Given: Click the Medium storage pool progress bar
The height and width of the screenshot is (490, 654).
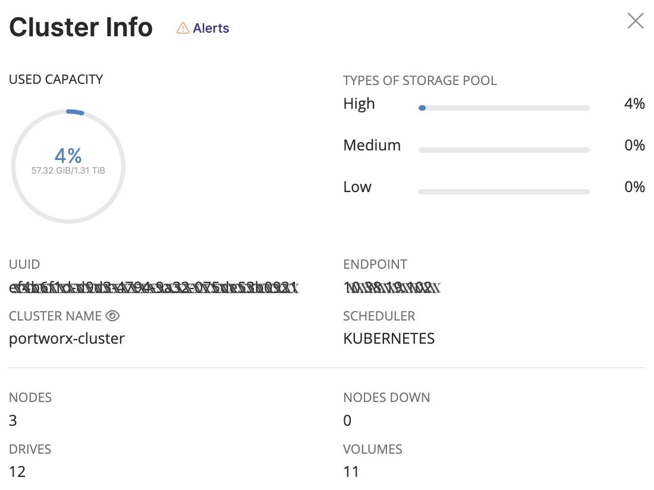Looking at the screenshot, I should point(504,150).
